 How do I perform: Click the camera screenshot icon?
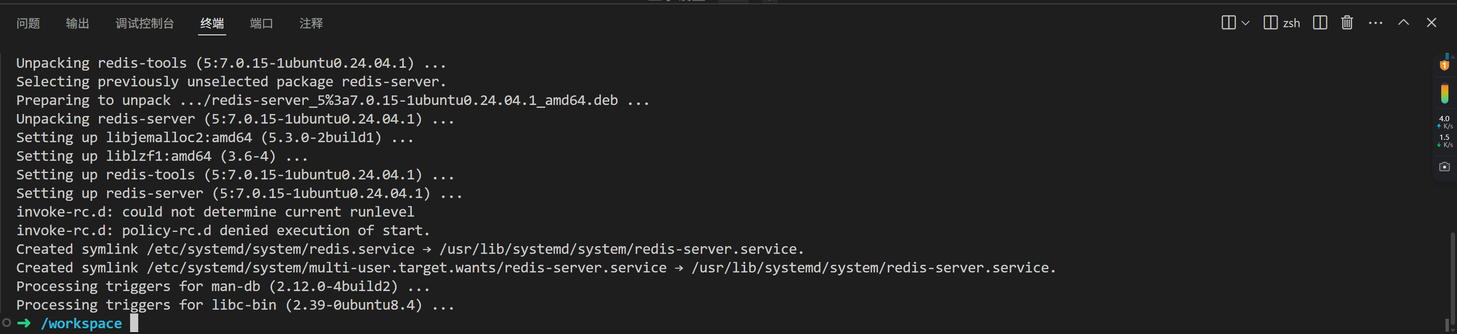click(1445, 167)
